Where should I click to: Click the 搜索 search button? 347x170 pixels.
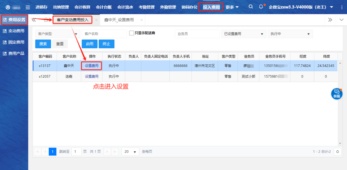tap(43, 44)
